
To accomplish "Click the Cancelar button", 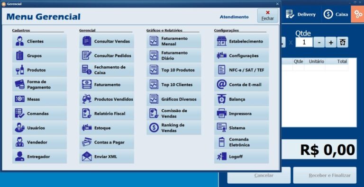I will 259,175.
